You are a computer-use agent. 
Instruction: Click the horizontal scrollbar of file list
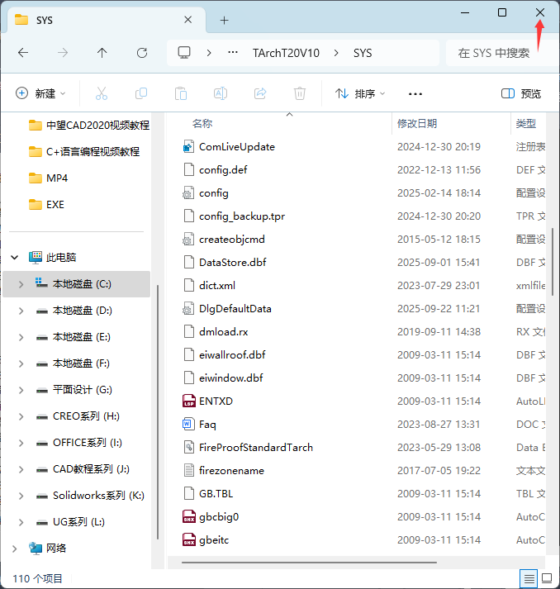point(309,563)
